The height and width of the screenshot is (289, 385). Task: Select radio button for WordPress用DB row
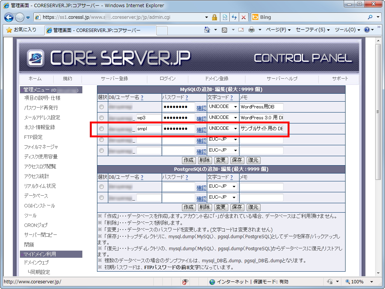click(102, 107)
